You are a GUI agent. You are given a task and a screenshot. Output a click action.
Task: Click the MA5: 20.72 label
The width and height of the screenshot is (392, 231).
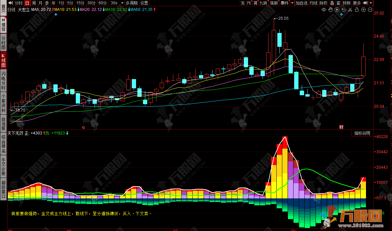pyautogui.click(x=41, y=10)
